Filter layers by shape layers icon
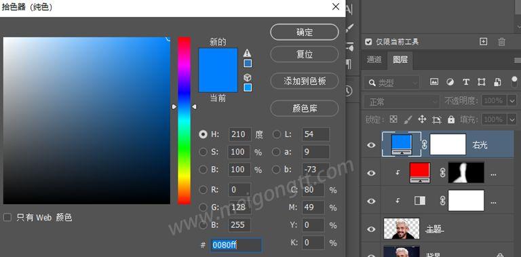521x257 pixels. [x=482, y=82]
